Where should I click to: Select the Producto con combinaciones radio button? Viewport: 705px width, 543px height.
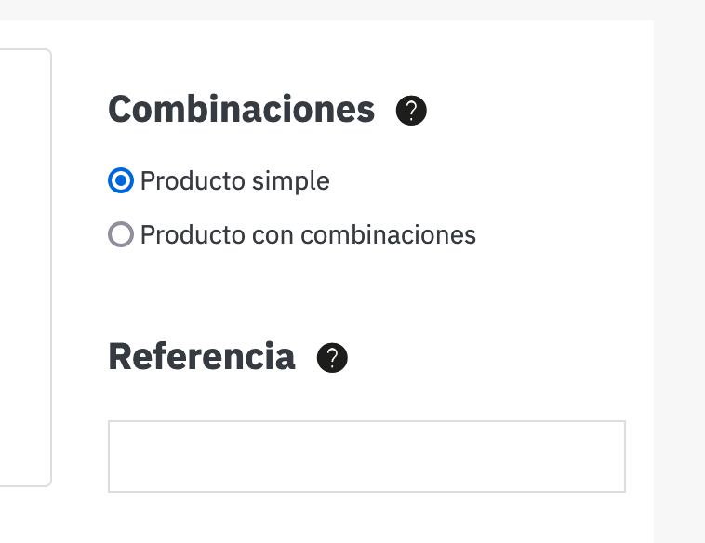coord(121,235)
